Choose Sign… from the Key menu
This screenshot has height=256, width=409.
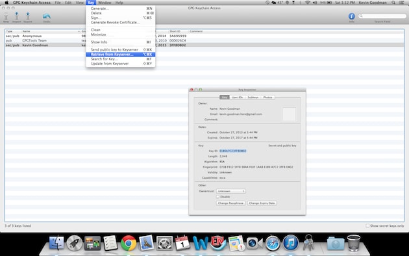(x=121, y=18)
